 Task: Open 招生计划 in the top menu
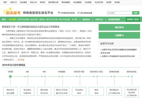33,2
